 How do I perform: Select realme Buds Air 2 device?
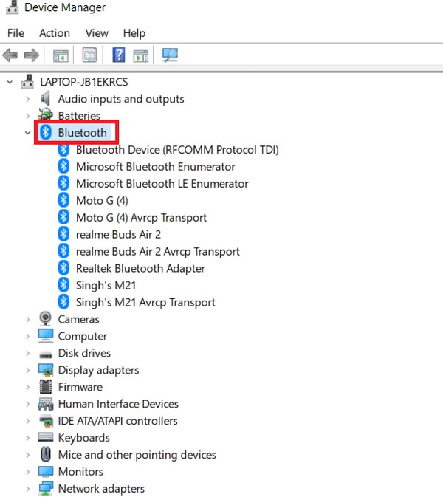click(118, 235)
